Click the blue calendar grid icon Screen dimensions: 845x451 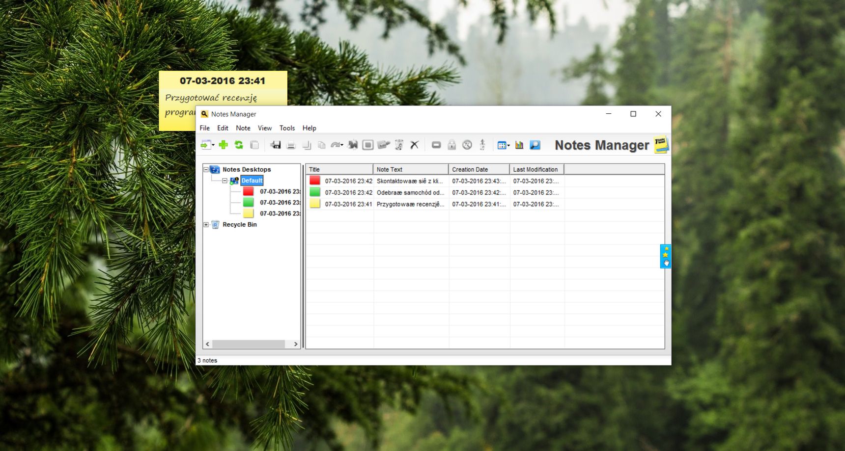pyautogui.click(x=502, y=145)
